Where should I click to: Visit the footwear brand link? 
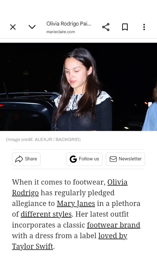pos(114,225)
